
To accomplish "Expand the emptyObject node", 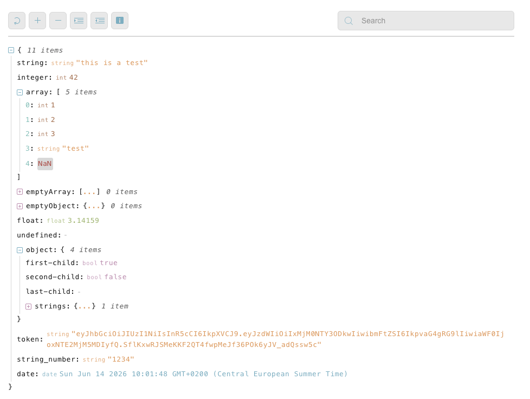I will click(20, 206).
